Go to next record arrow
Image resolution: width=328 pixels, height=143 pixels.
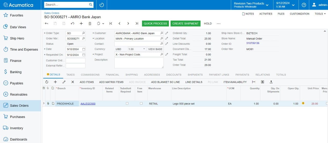pyautogui.click(x=128, y=23)
